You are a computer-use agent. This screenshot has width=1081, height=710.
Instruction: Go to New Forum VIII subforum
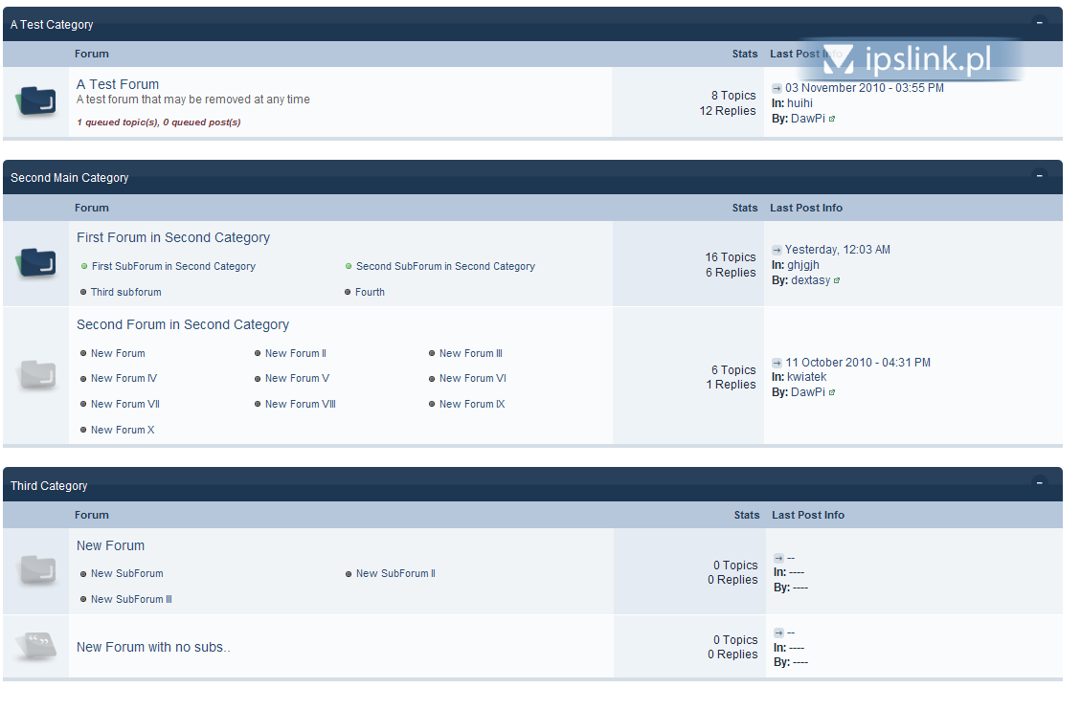click(300, 405)
